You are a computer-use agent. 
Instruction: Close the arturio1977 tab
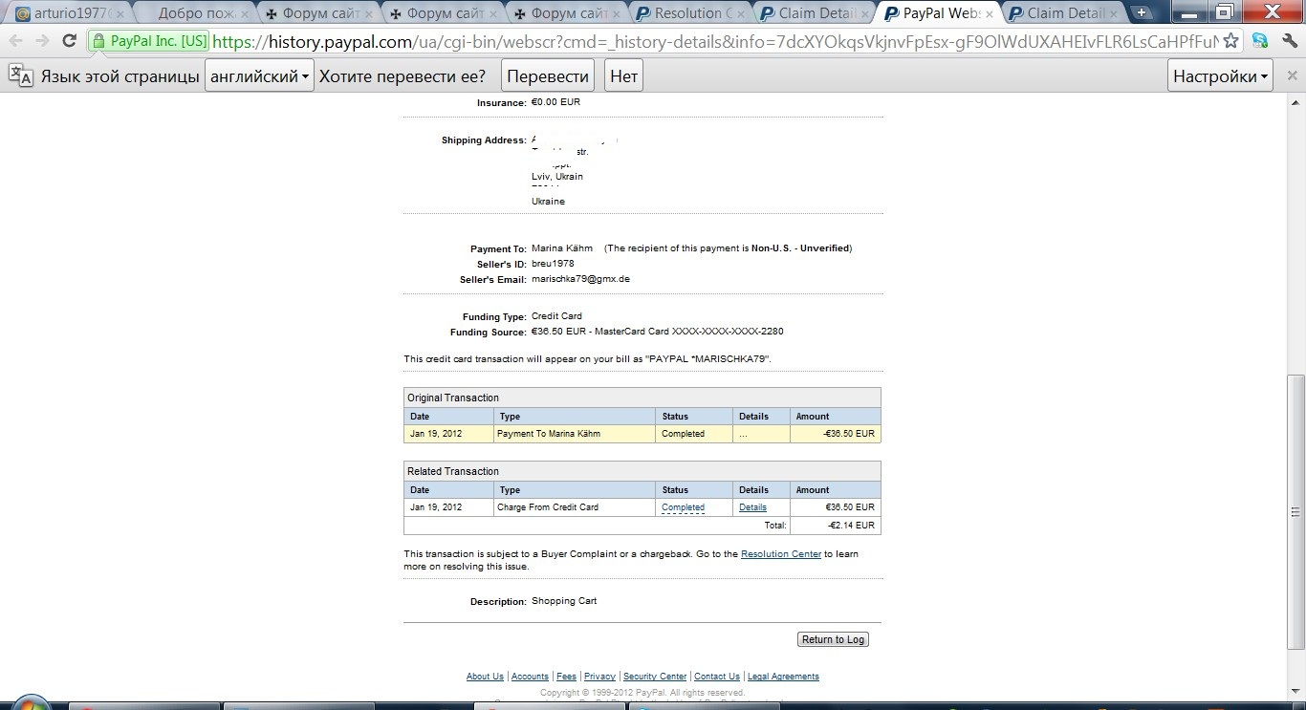coord(120,14)
